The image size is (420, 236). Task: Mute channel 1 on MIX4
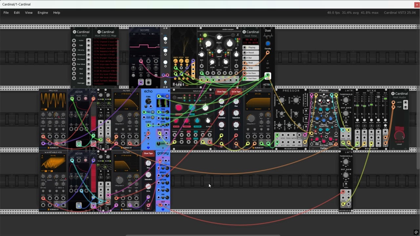coord(357,120)
